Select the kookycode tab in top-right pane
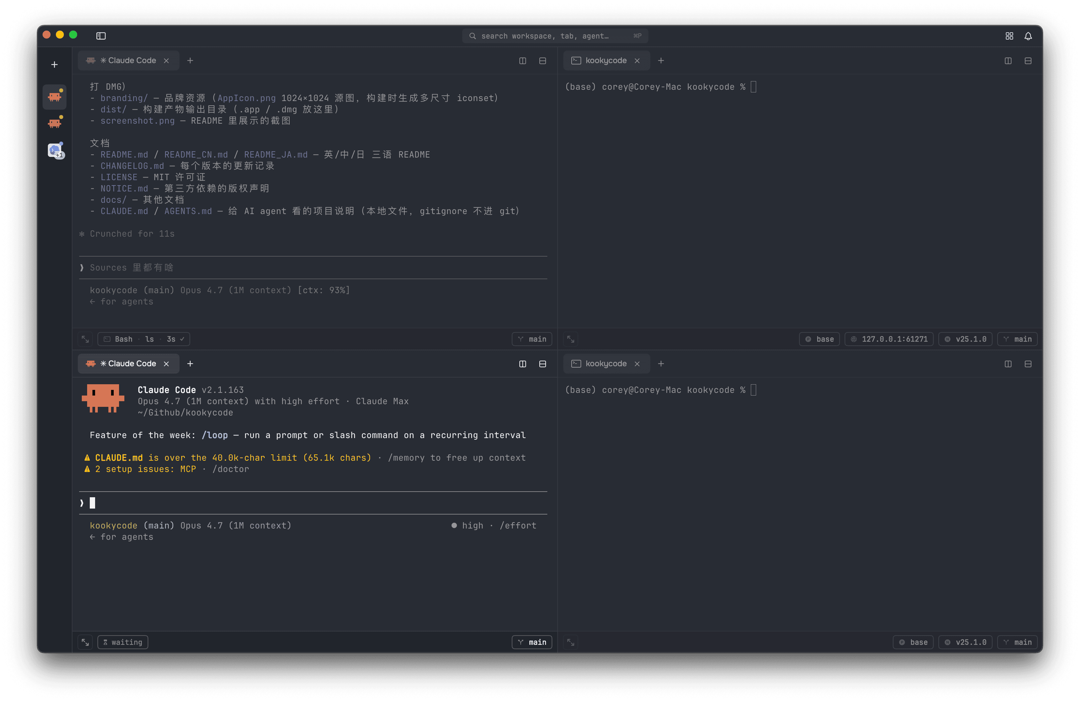 tap(606, 61)
